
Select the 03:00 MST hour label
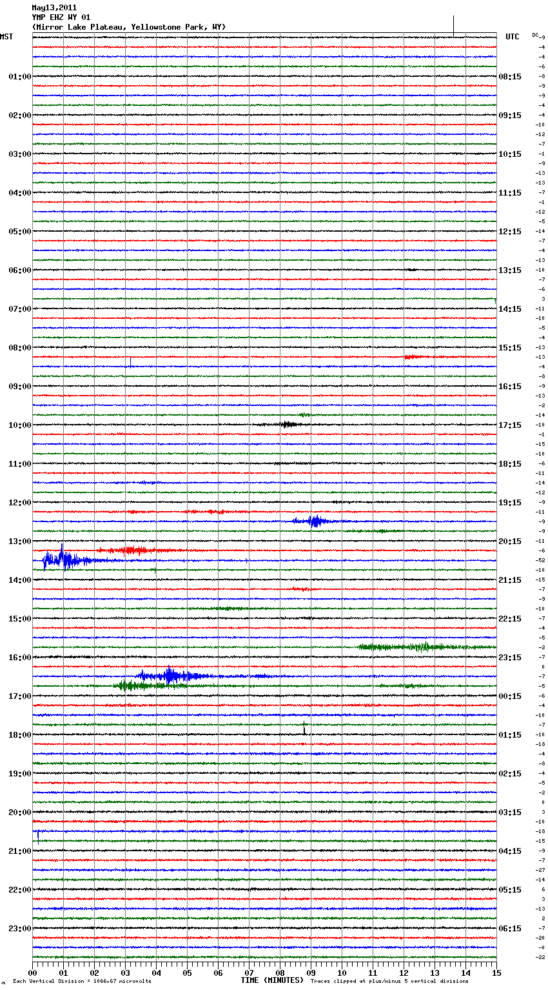(20, 154)
